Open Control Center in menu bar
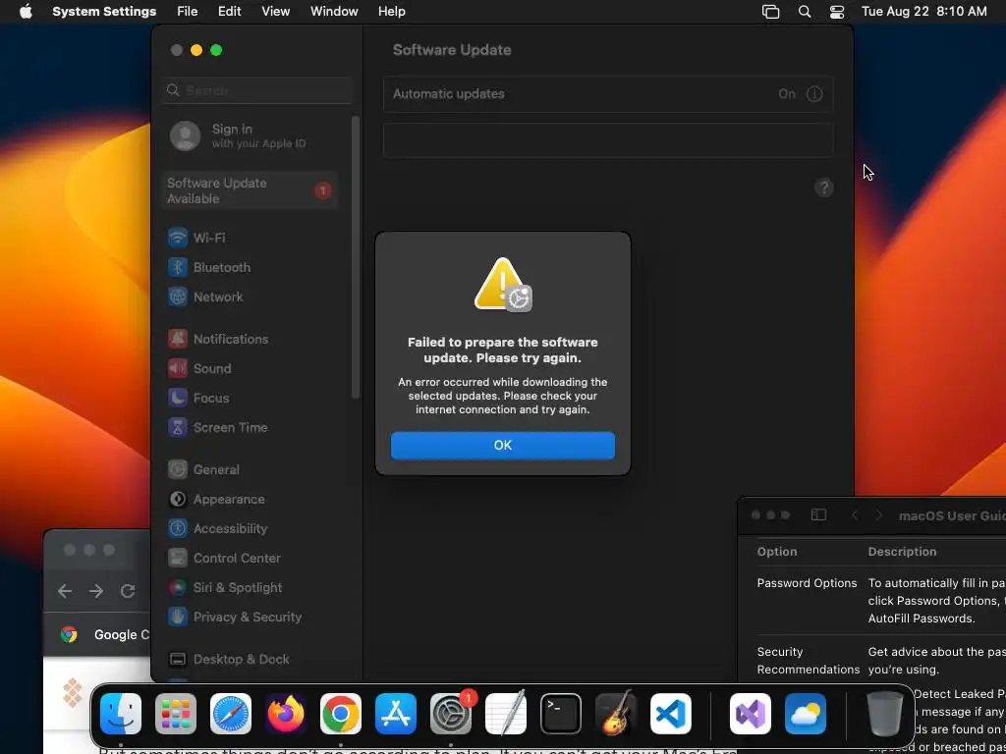Screen dimensions: 1006x754 837,12
